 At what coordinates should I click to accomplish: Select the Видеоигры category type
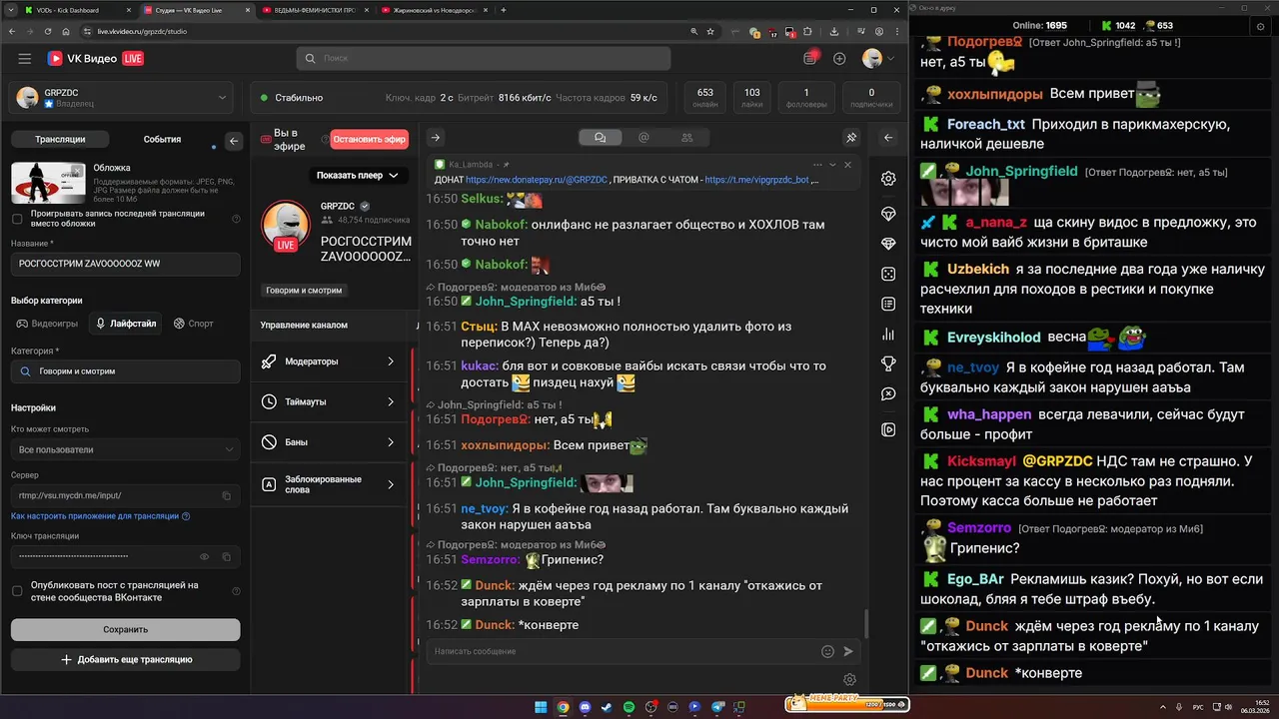click(x=47, y=324)
